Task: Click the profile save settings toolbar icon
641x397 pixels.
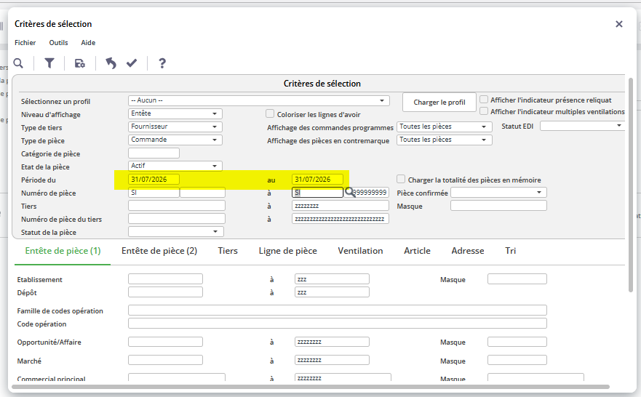Action: [x=80, y=63]
